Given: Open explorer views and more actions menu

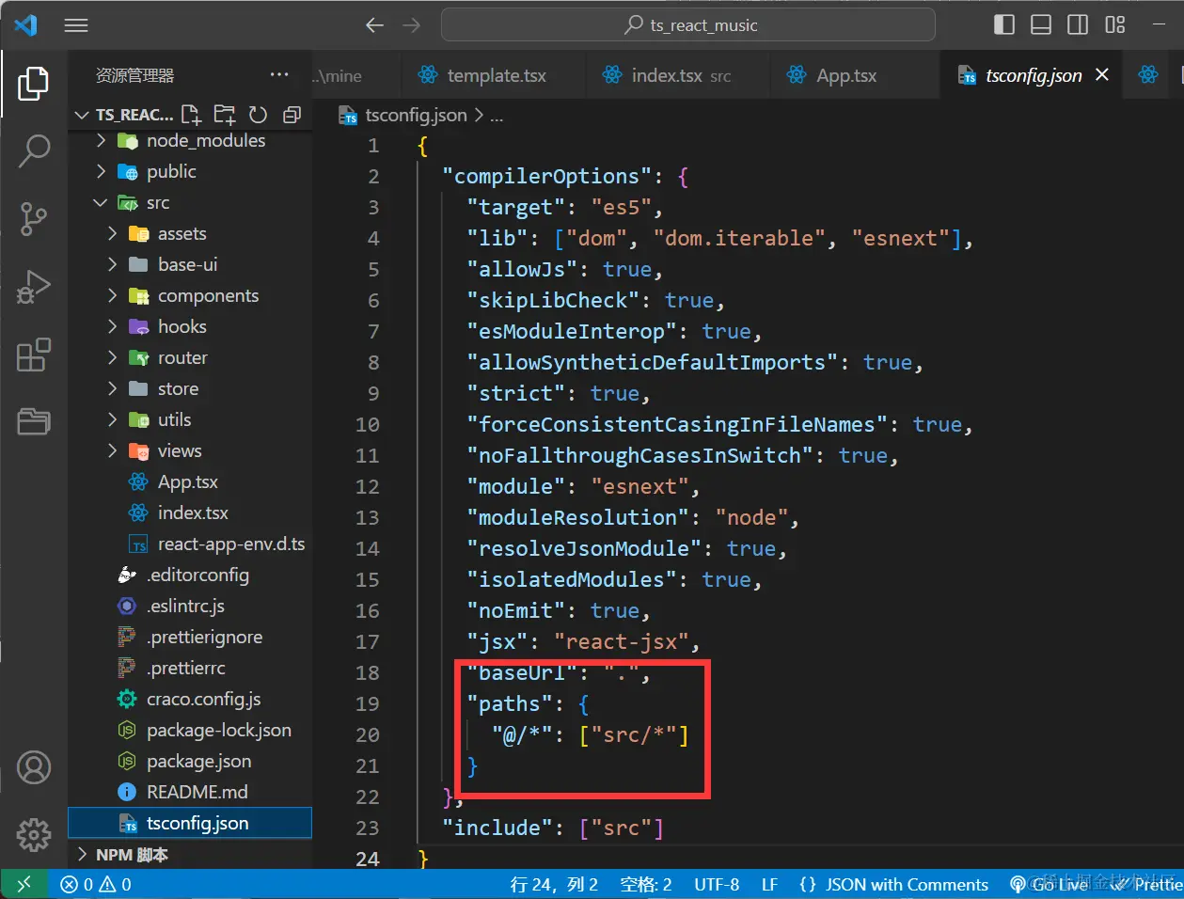Looking at the screenshot, I should tap(279, 74).
